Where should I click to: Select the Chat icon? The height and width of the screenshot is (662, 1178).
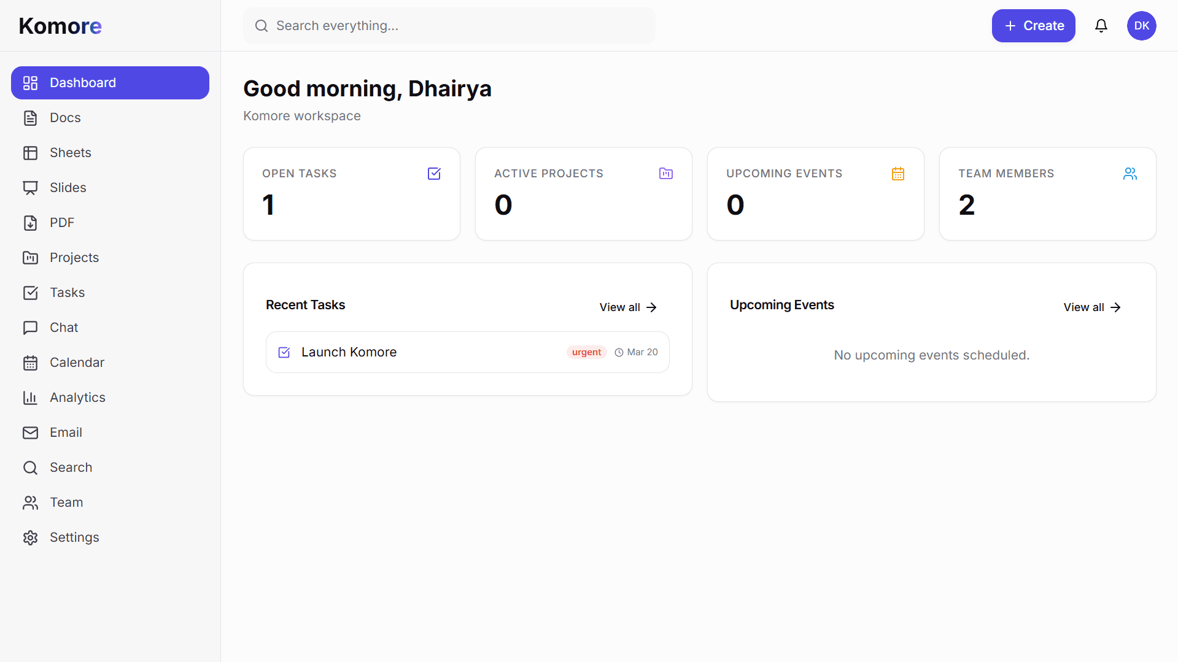(x=31, y=327)
